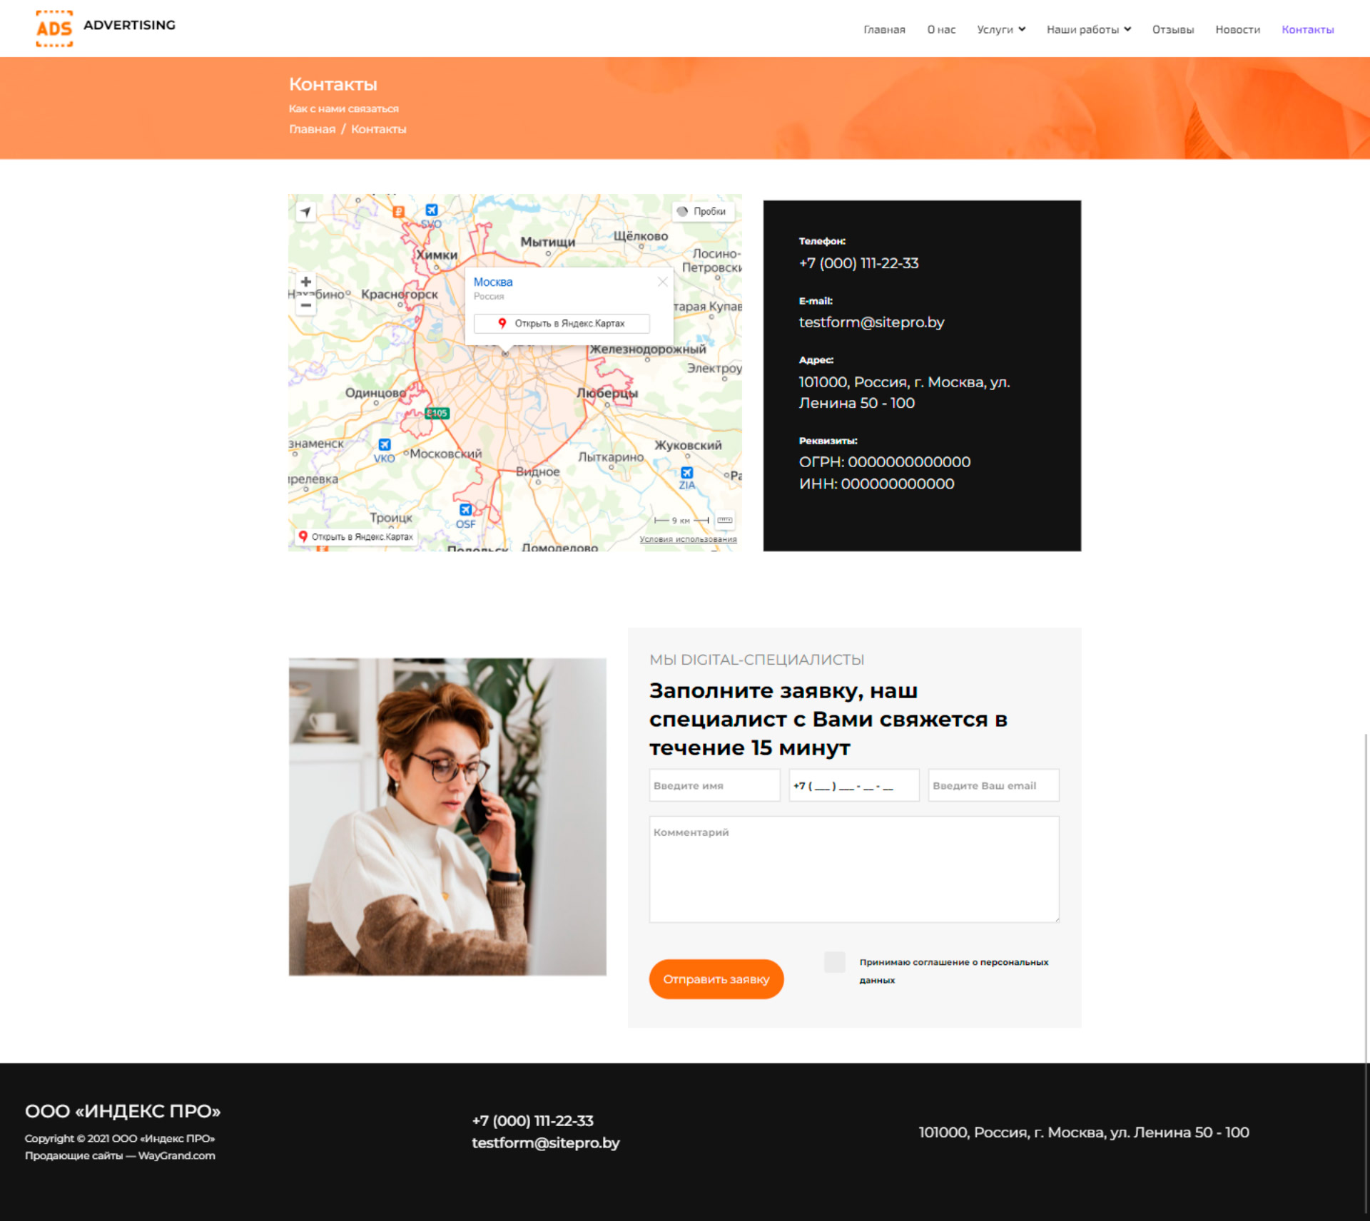Zoom in the map with plus button
1370x1221 pixels.
click(x=305, y=282)
